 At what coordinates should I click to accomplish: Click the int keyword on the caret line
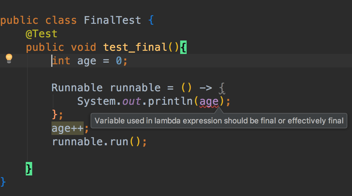(61, 61)
